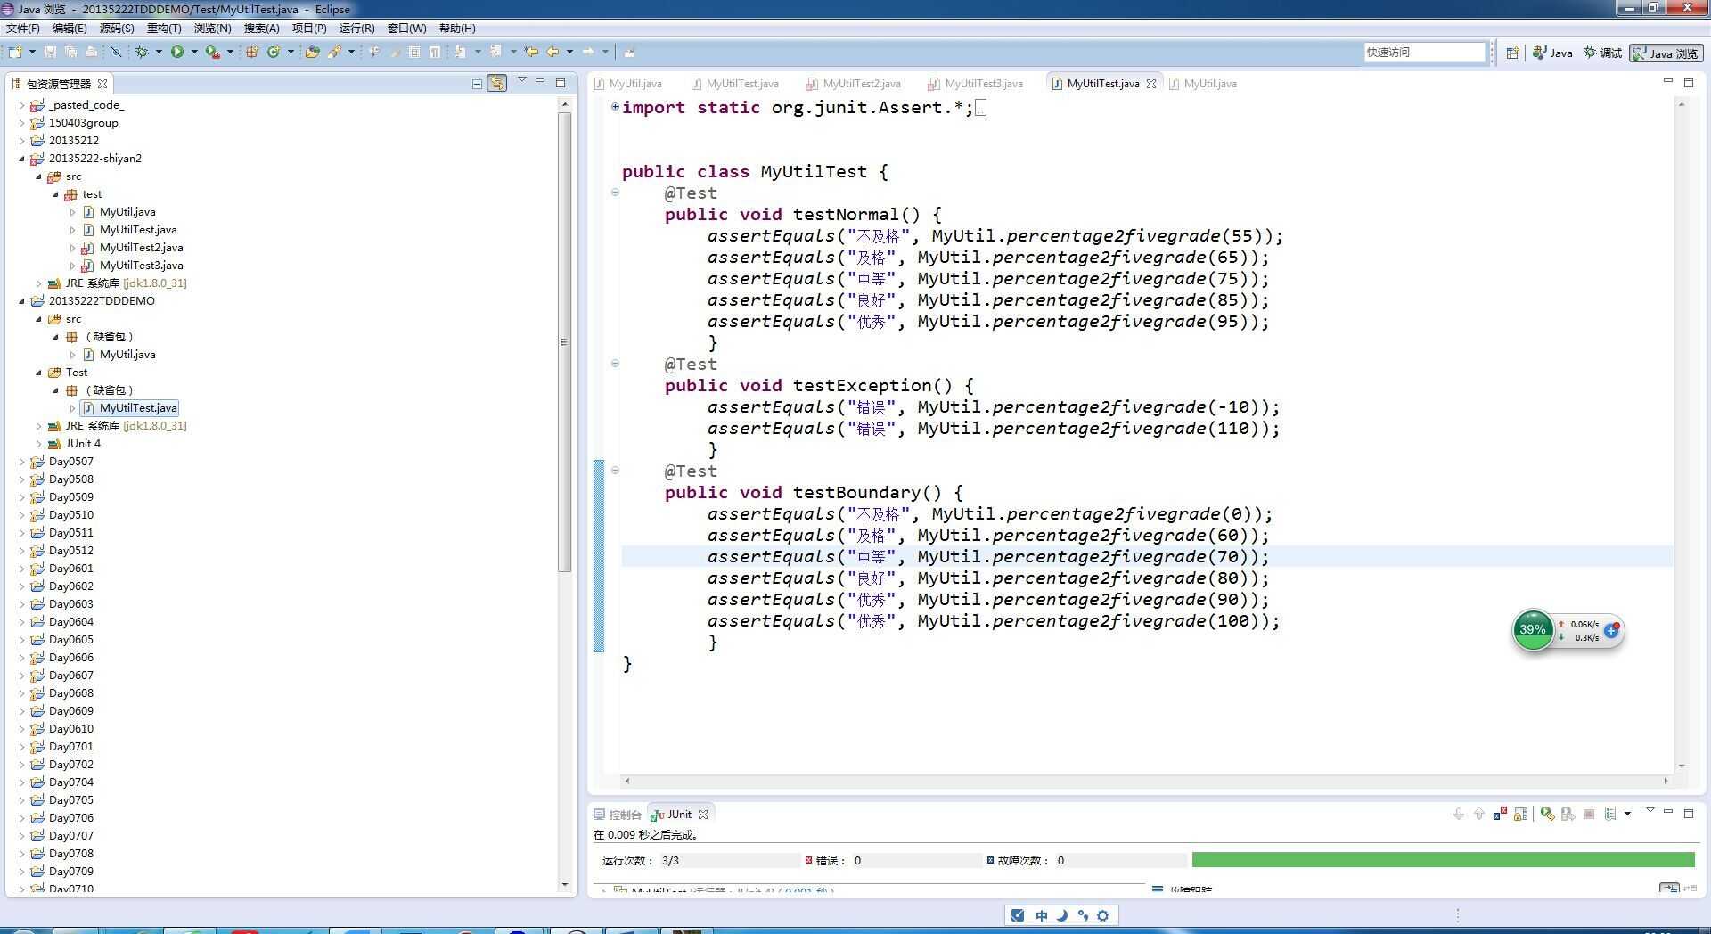Open the JUnit layout dropdown arrow
This screenshot has height=934, width=1711.
tap(1627, 814)
